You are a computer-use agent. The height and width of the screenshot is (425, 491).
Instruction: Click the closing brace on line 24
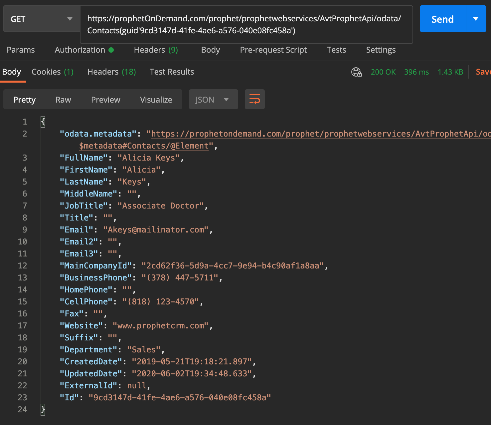click(x=43, y=409)
